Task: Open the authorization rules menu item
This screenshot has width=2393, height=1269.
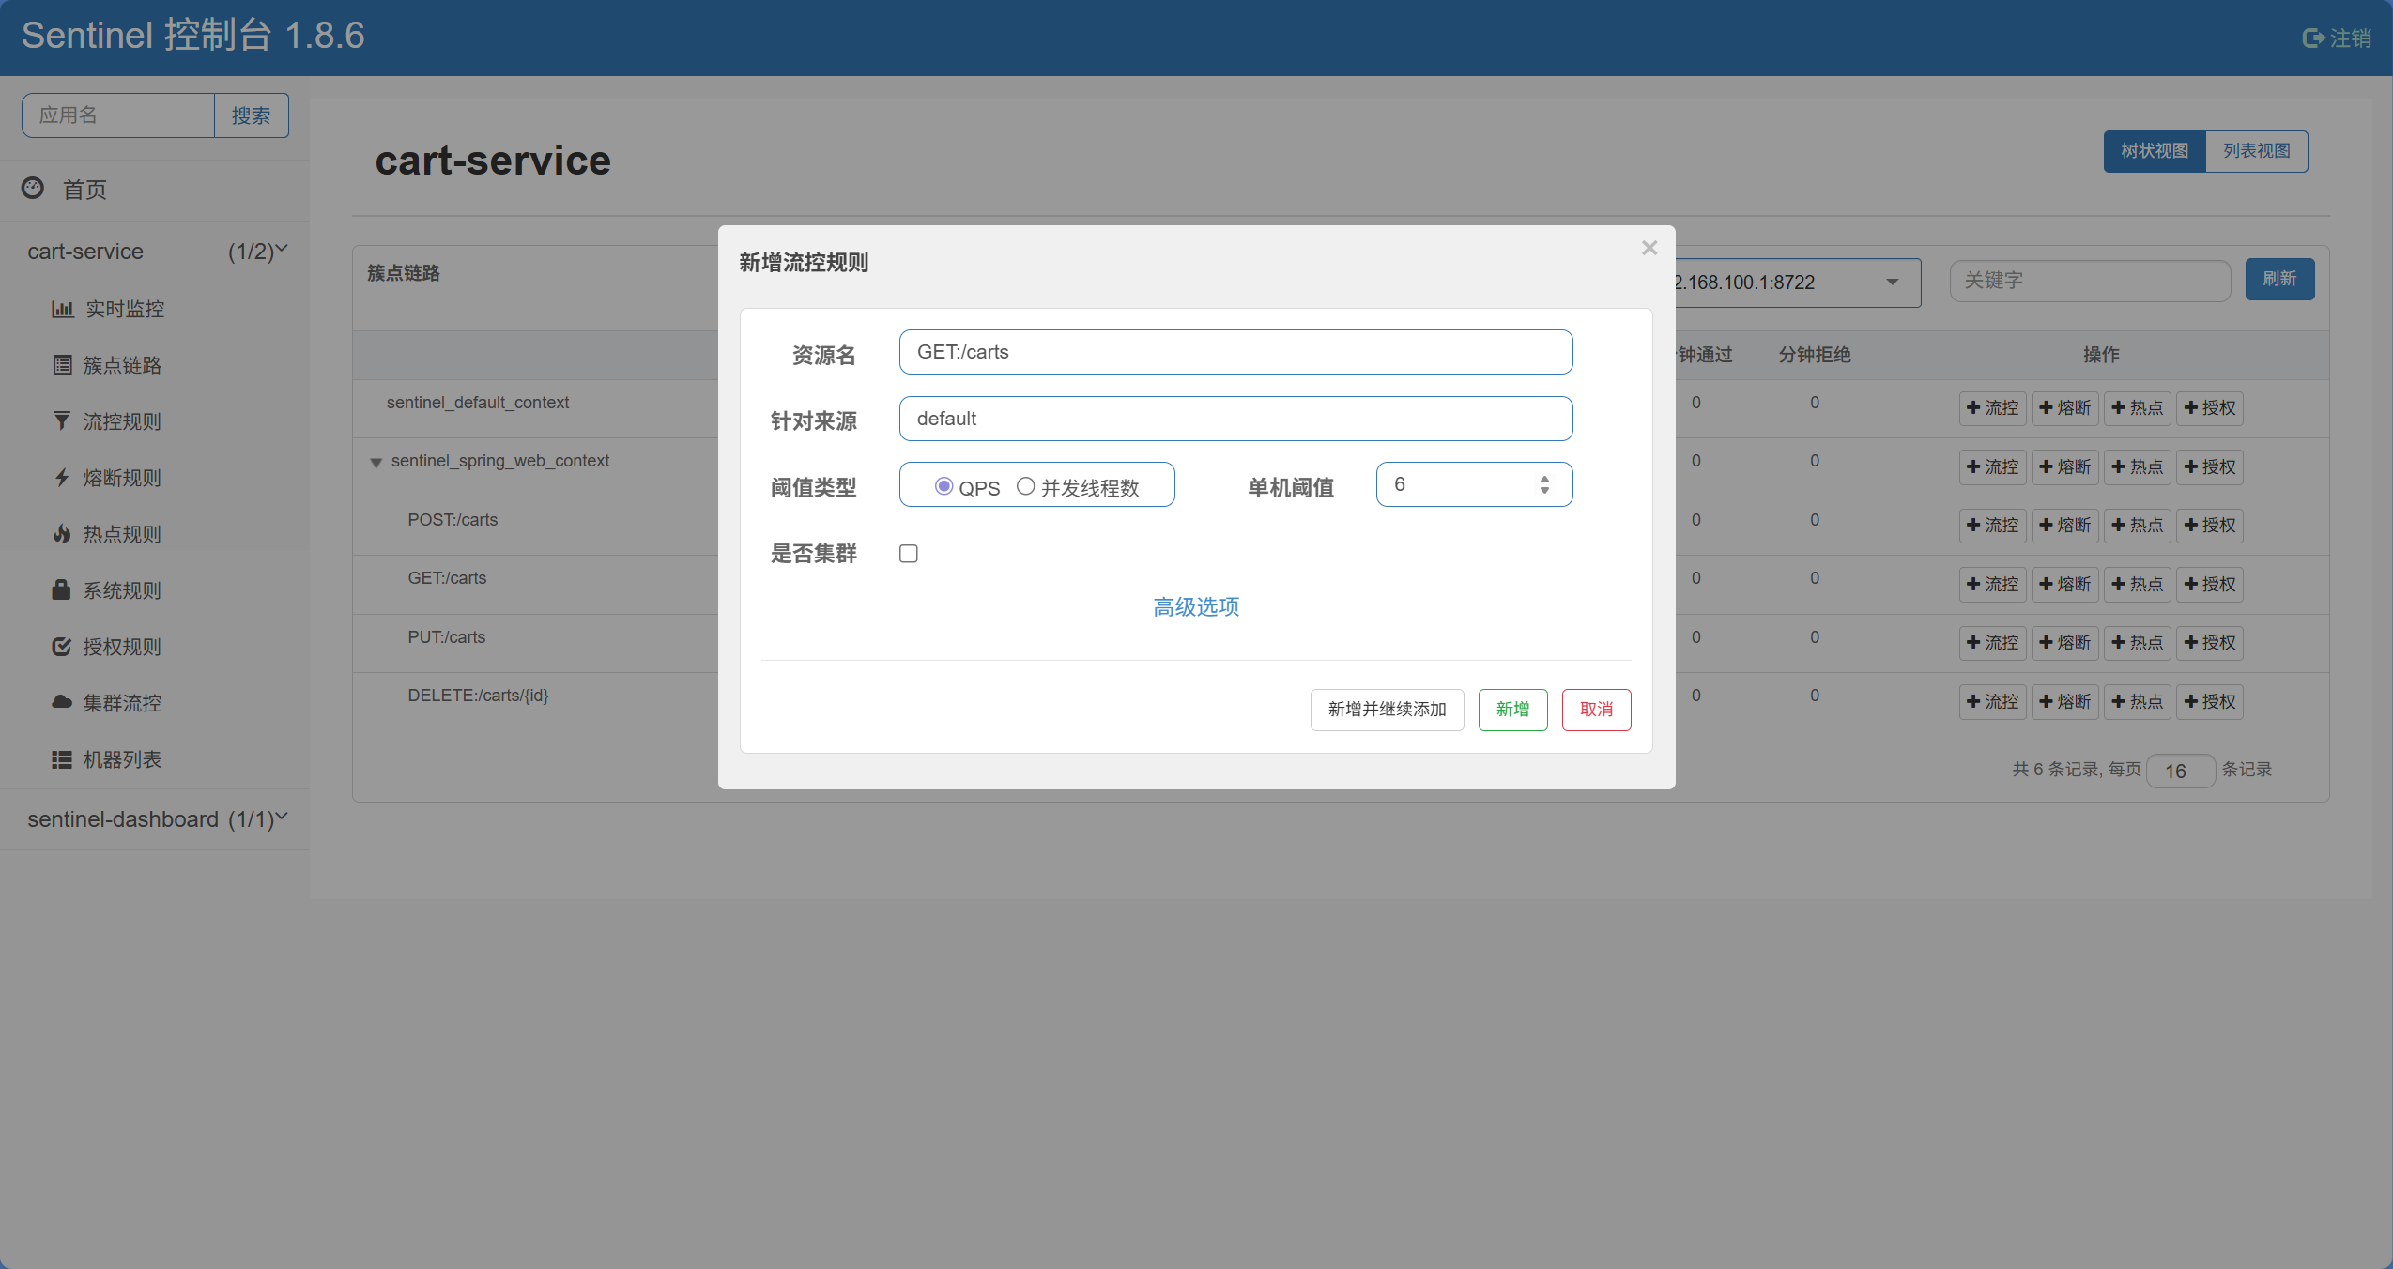Action: (x=121, y=647)
